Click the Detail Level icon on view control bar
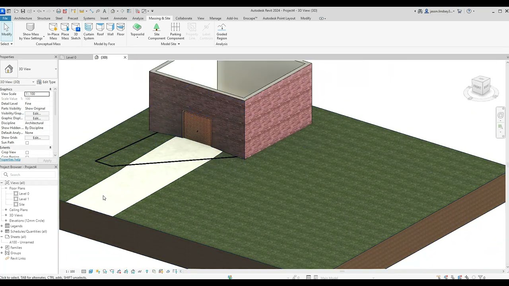 click(84, 272)
